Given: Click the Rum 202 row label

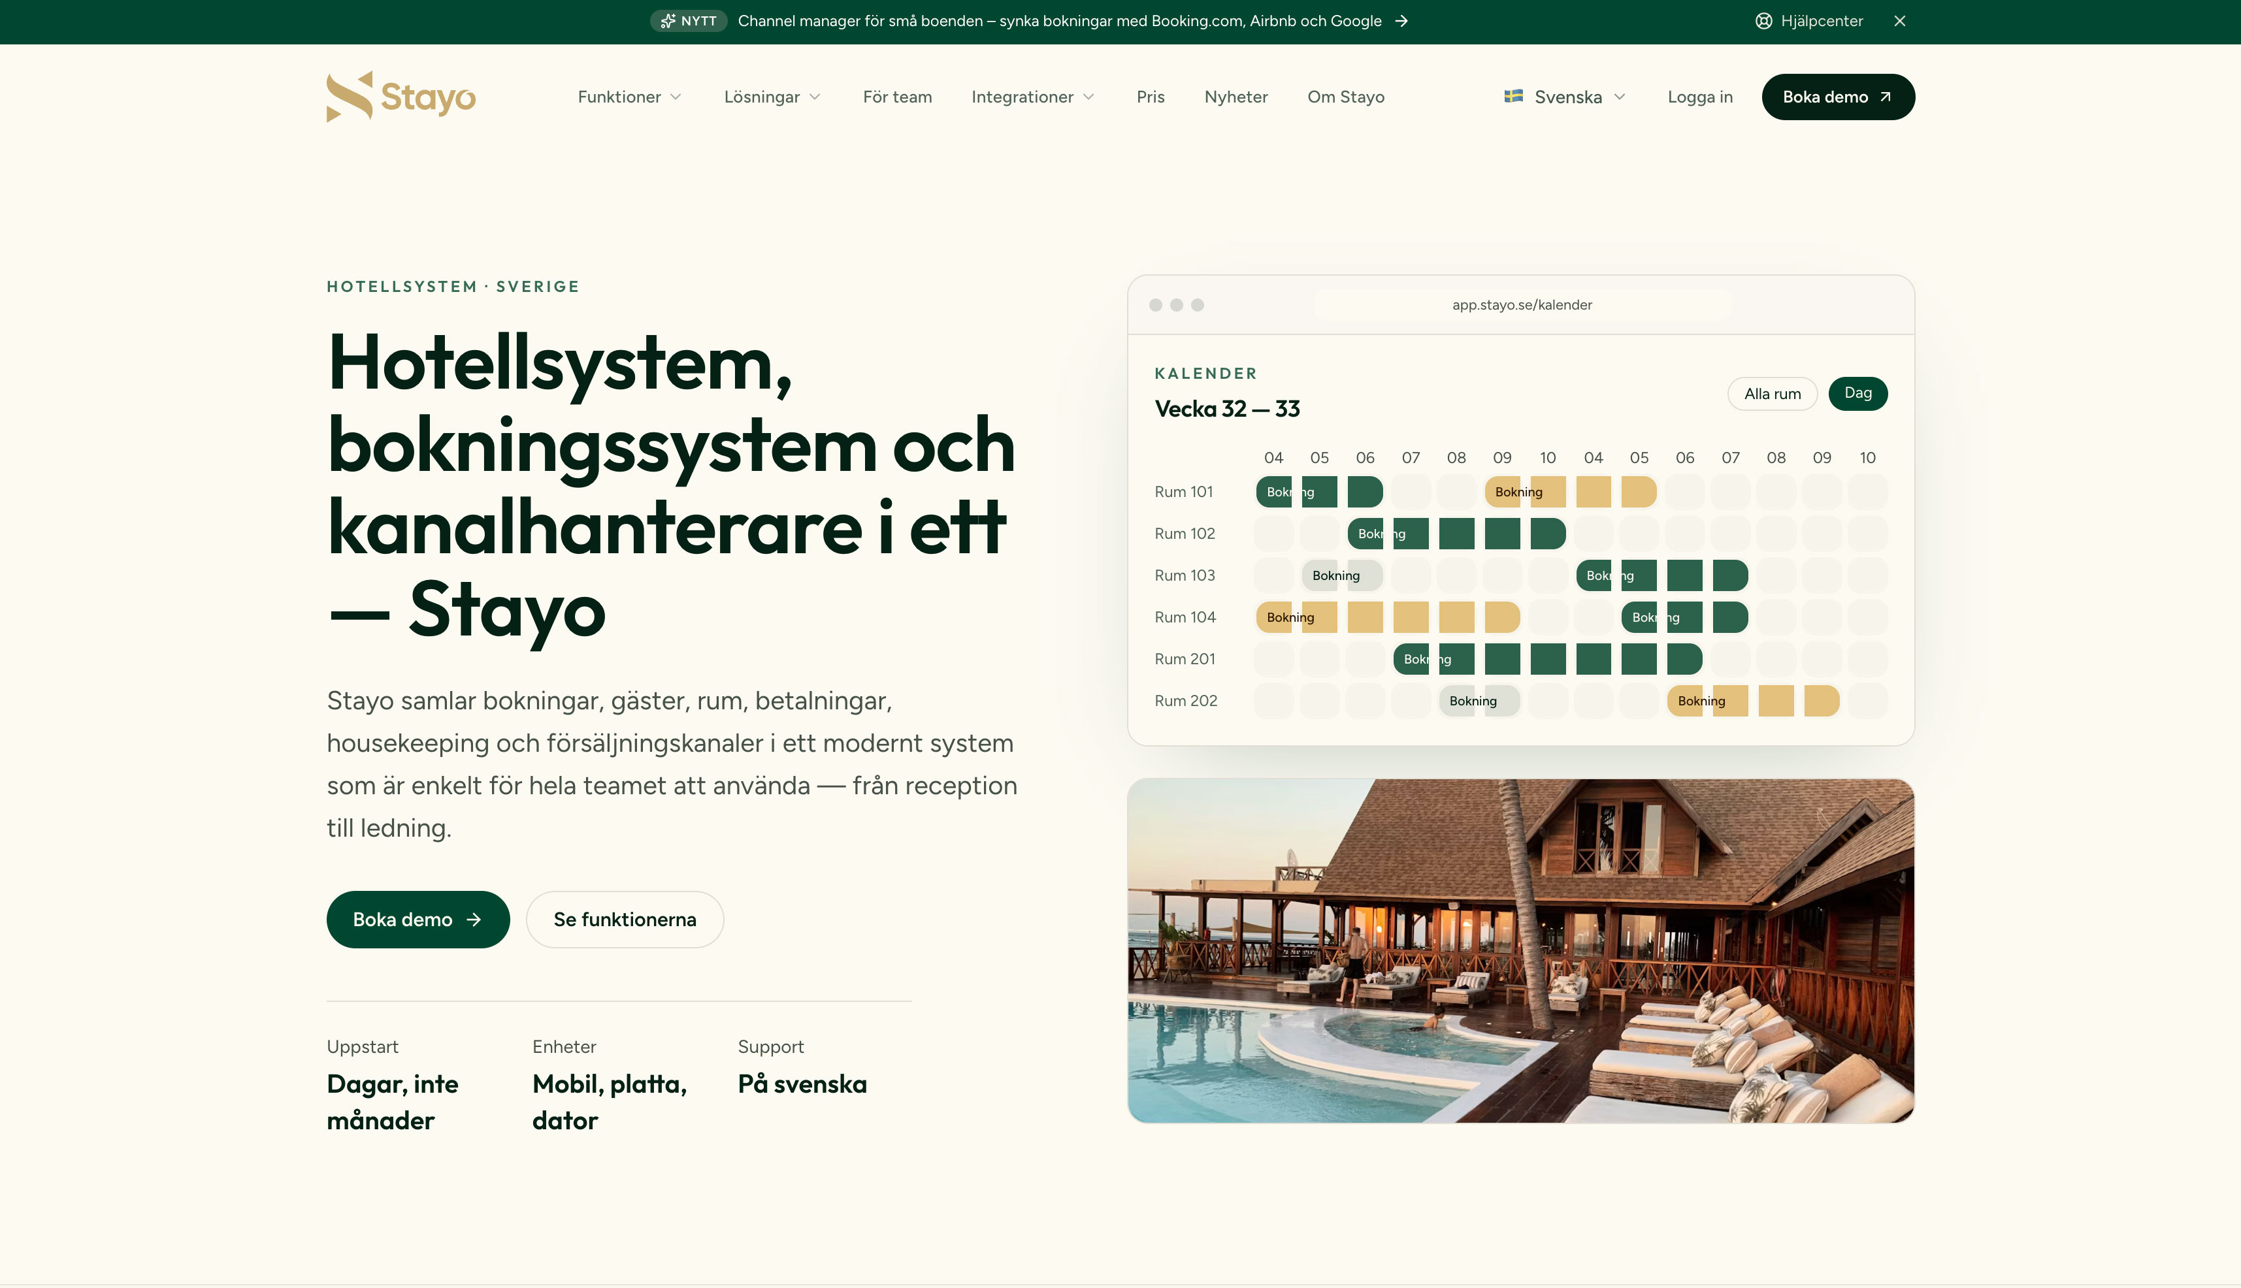Looking at the screenshot, I should pyautogui.click(x=1186, y=701).
